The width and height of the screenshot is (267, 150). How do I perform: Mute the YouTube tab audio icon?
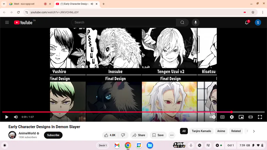click(92, 4)
